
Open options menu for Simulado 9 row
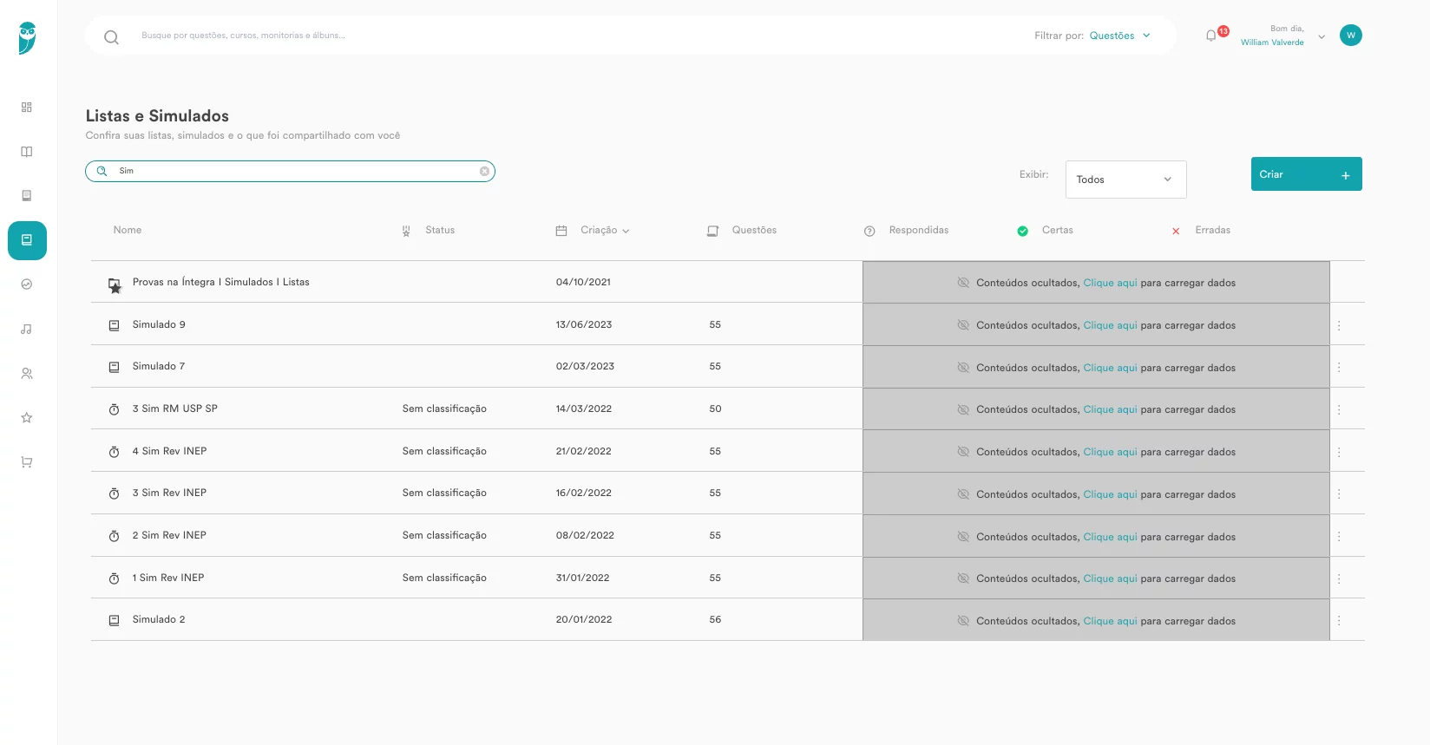(1339, 325)
